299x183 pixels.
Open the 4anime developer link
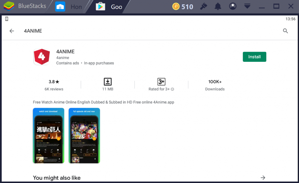62,58
